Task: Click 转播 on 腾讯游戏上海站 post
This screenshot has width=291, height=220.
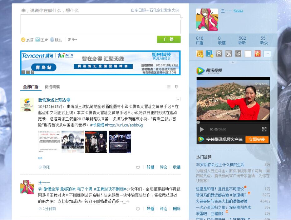Action: (150, 167)
